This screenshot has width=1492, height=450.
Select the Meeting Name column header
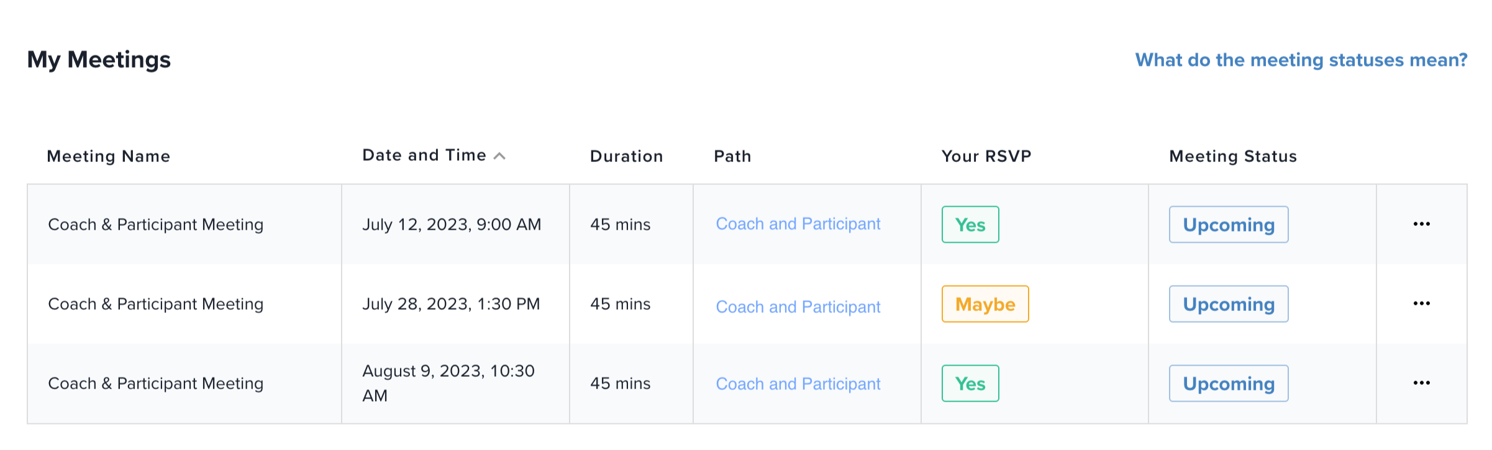(109, 156)
